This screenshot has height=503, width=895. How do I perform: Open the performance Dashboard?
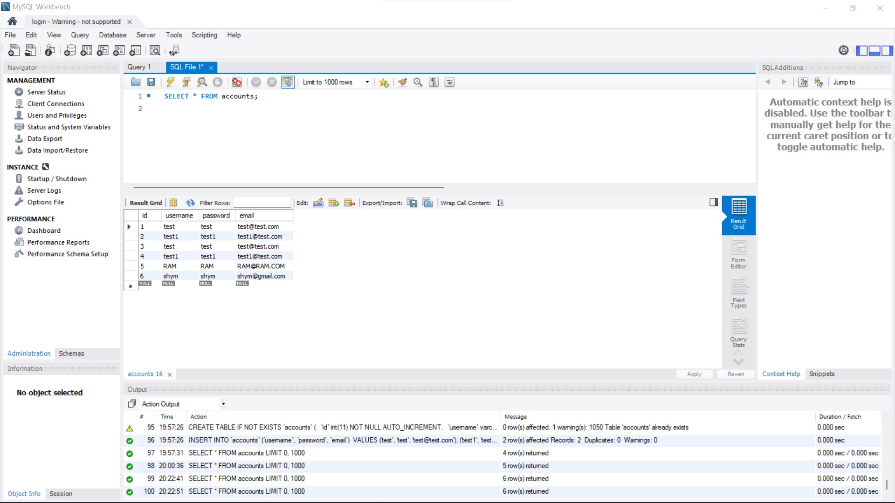(44, 231)
